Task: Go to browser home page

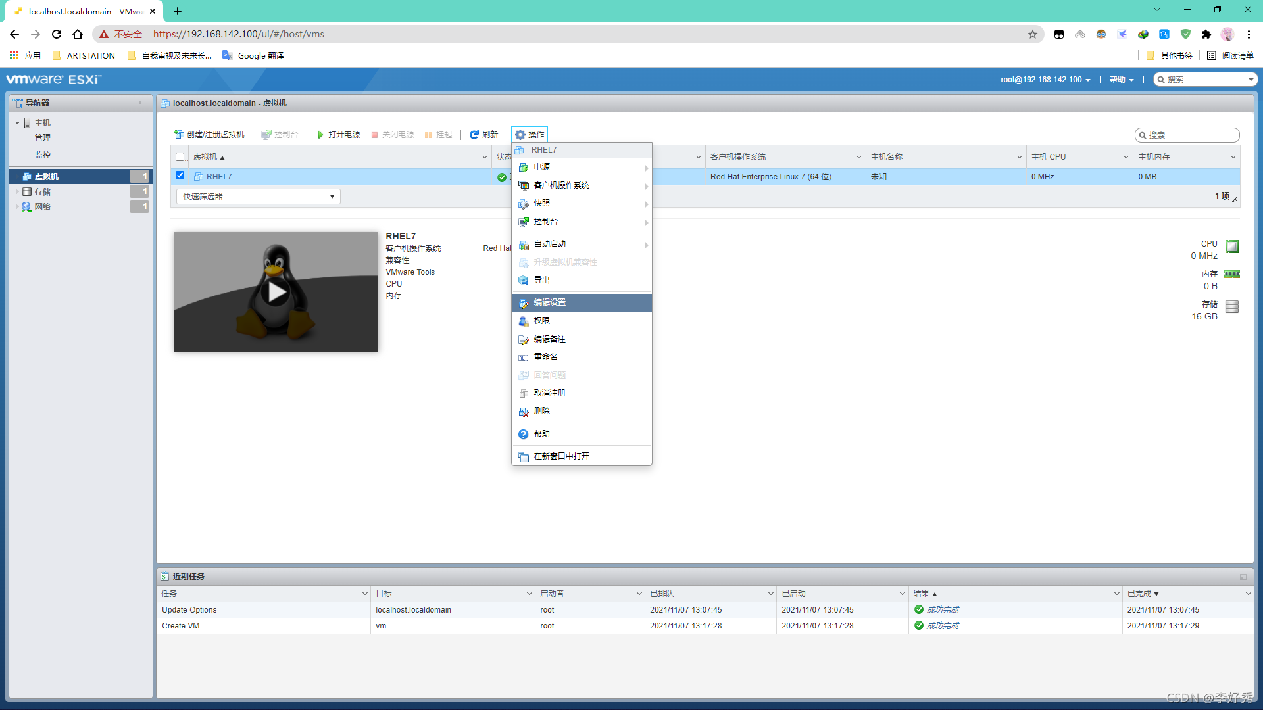Action: pyautogui.click(x=78, y=34)
